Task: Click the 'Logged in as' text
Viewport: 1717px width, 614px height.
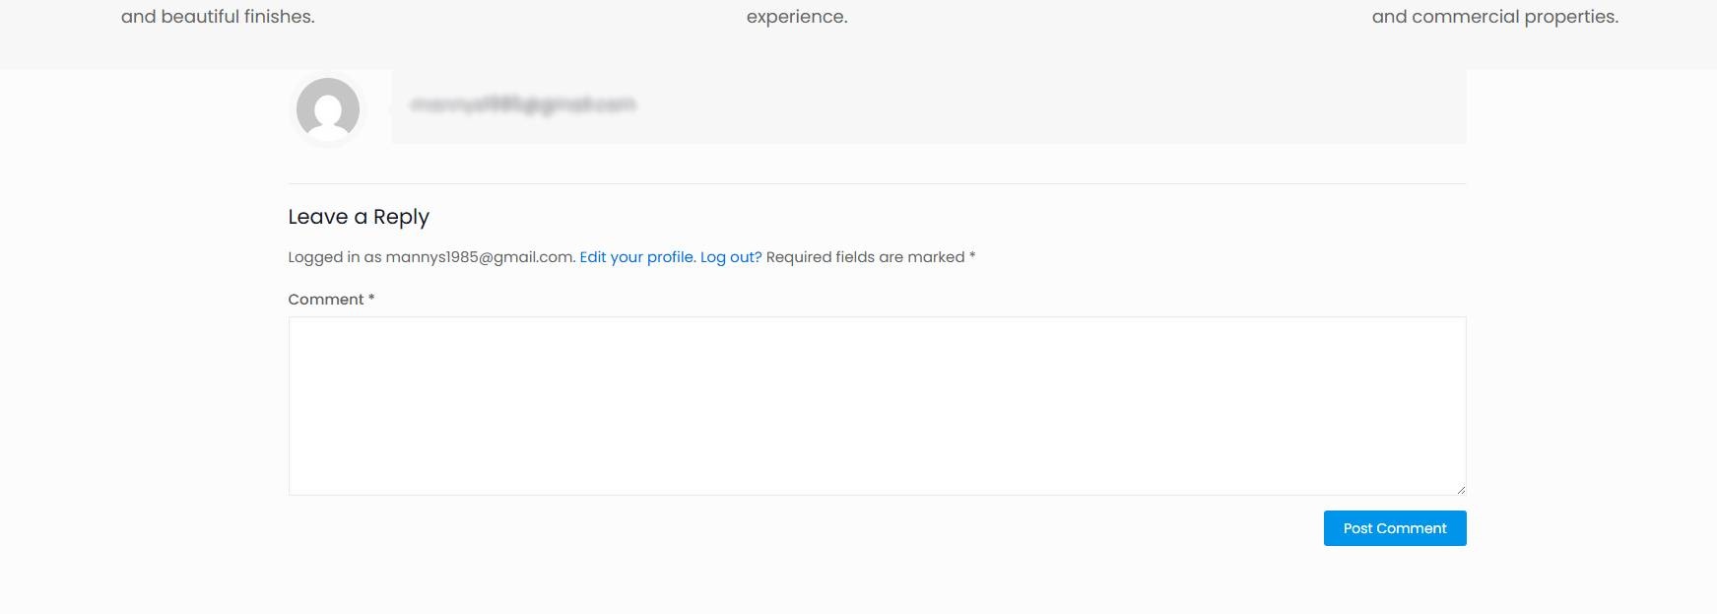Action: click(334, 257)
